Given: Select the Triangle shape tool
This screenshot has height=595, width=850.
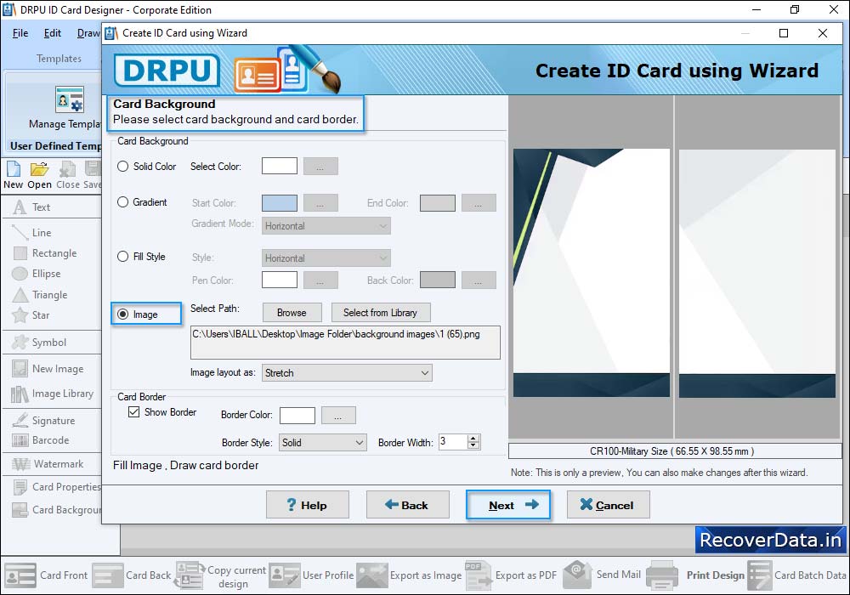Looking at the screenshot, I should [x=40, y=295].
